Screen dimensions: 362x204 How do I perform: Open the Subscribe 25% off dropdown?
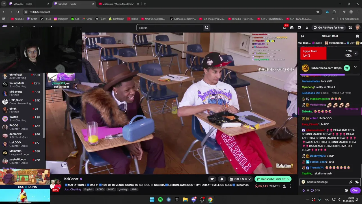pos(273,179)
